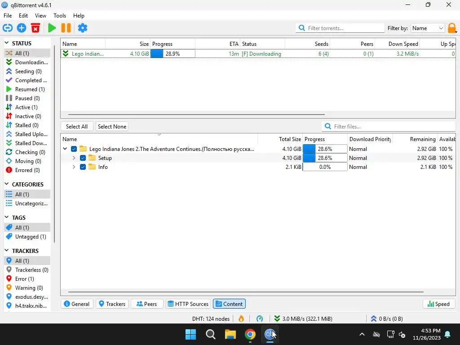Select Checking (0) status filter
Viewport: 460px width, 345px height.
27,152
